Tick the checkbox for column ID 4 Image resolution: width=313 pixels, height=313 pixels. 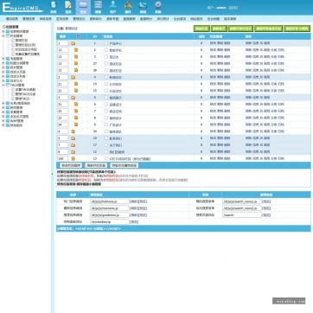[x=106, y=77]
